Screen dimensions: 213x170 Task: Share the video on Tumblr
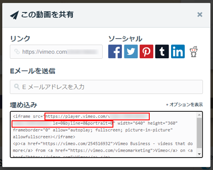tap(162, 51)
